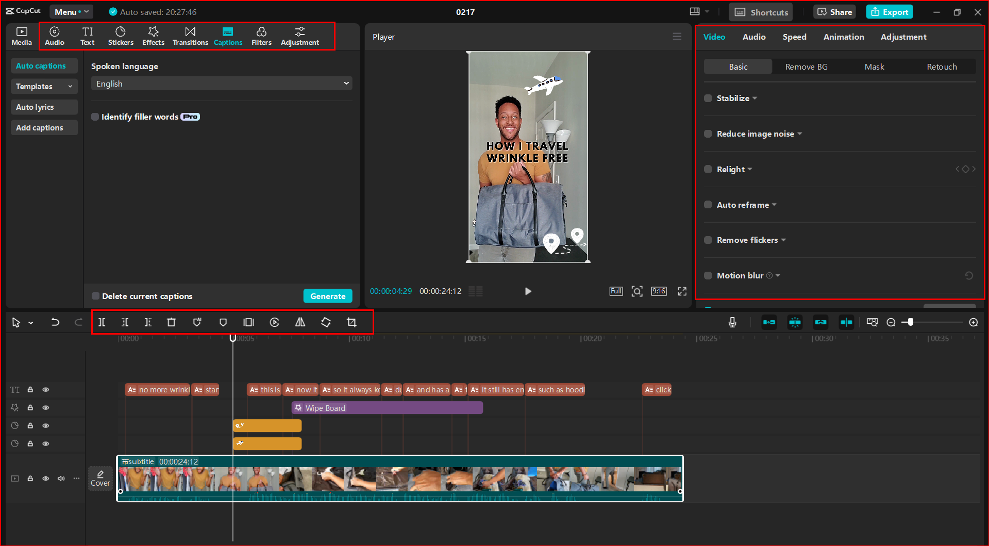Expand the Motion blur options

(x=778, y=275)
